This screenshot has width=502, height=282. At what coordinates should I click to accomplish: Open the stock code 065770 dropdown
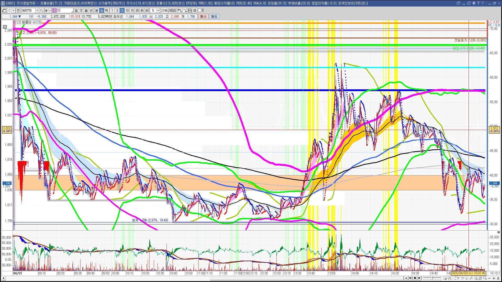[x=37, y=10]
